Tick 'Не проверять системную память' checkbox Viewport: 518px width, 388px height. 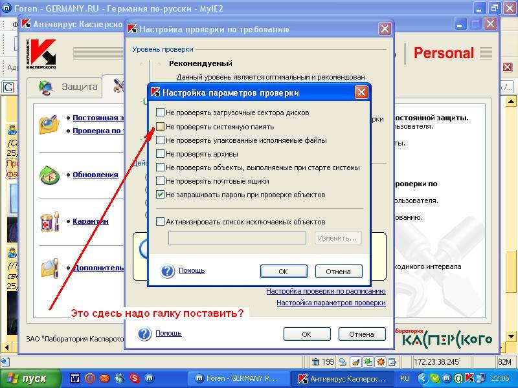tap(160, 127)
